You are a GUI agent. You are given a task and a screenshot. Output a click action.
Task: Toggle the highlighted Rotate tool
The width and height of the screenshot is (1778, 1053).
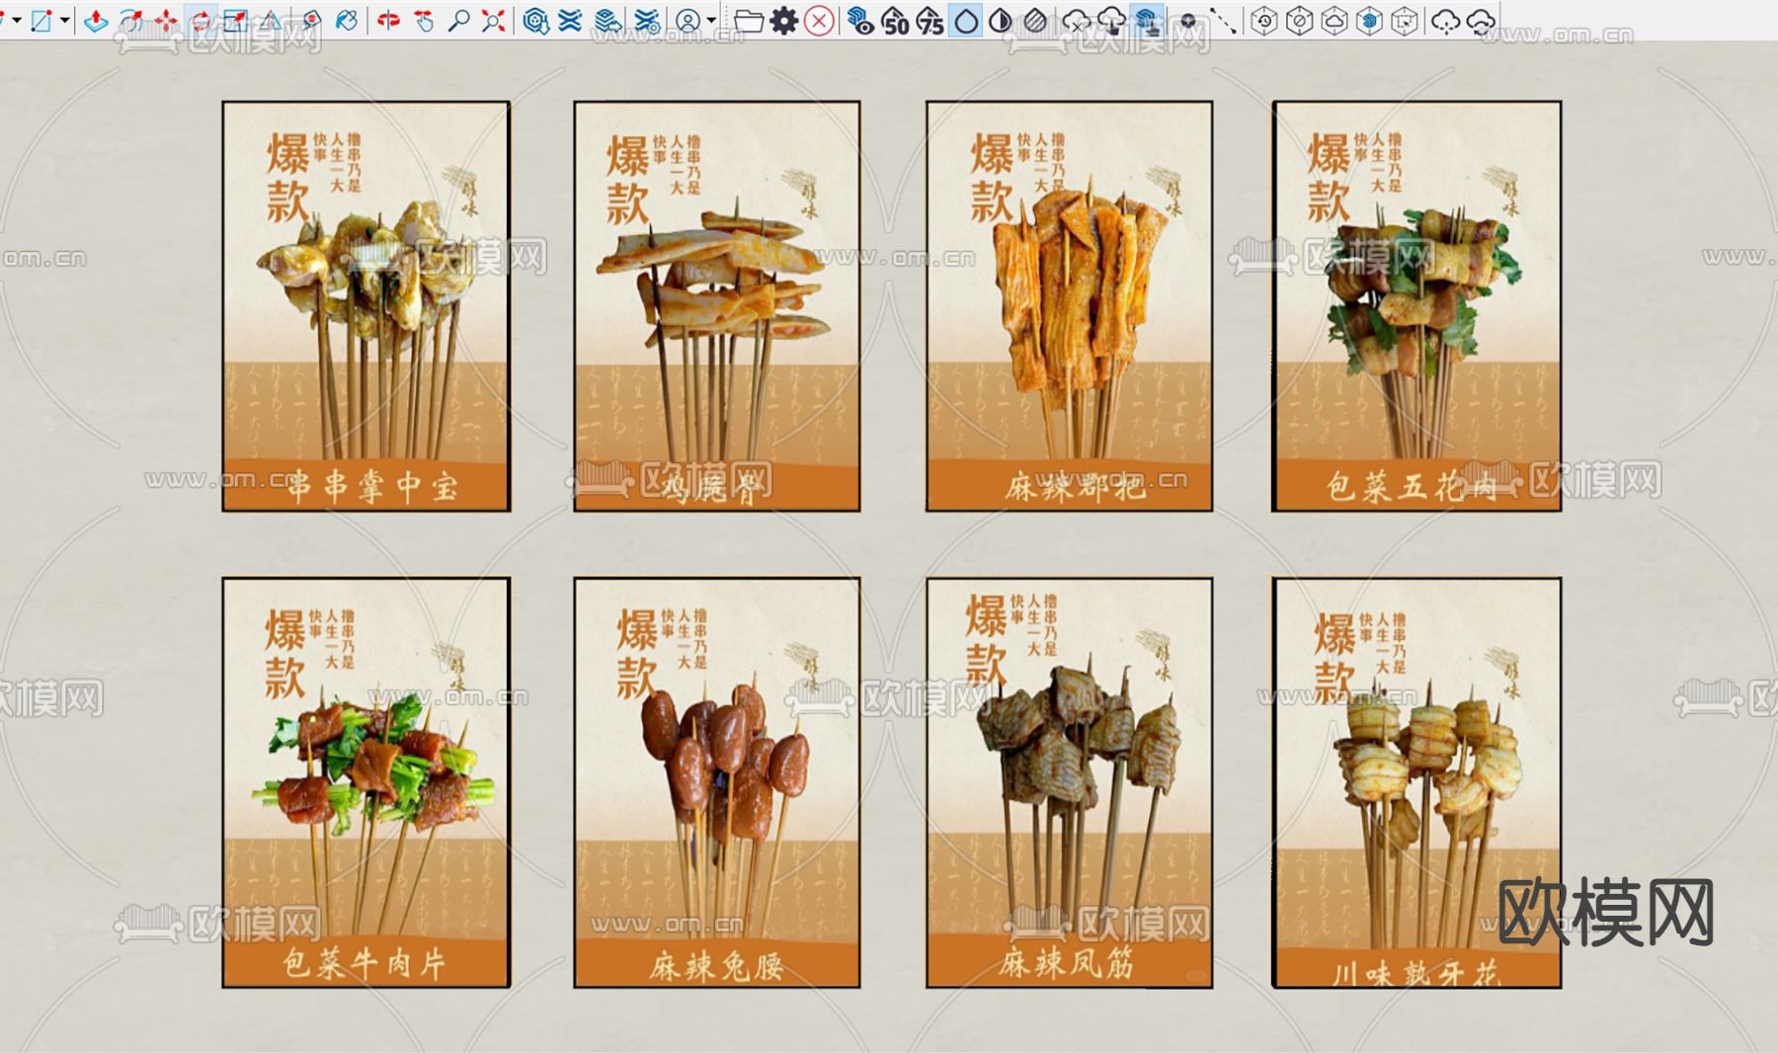click(202, 16)
